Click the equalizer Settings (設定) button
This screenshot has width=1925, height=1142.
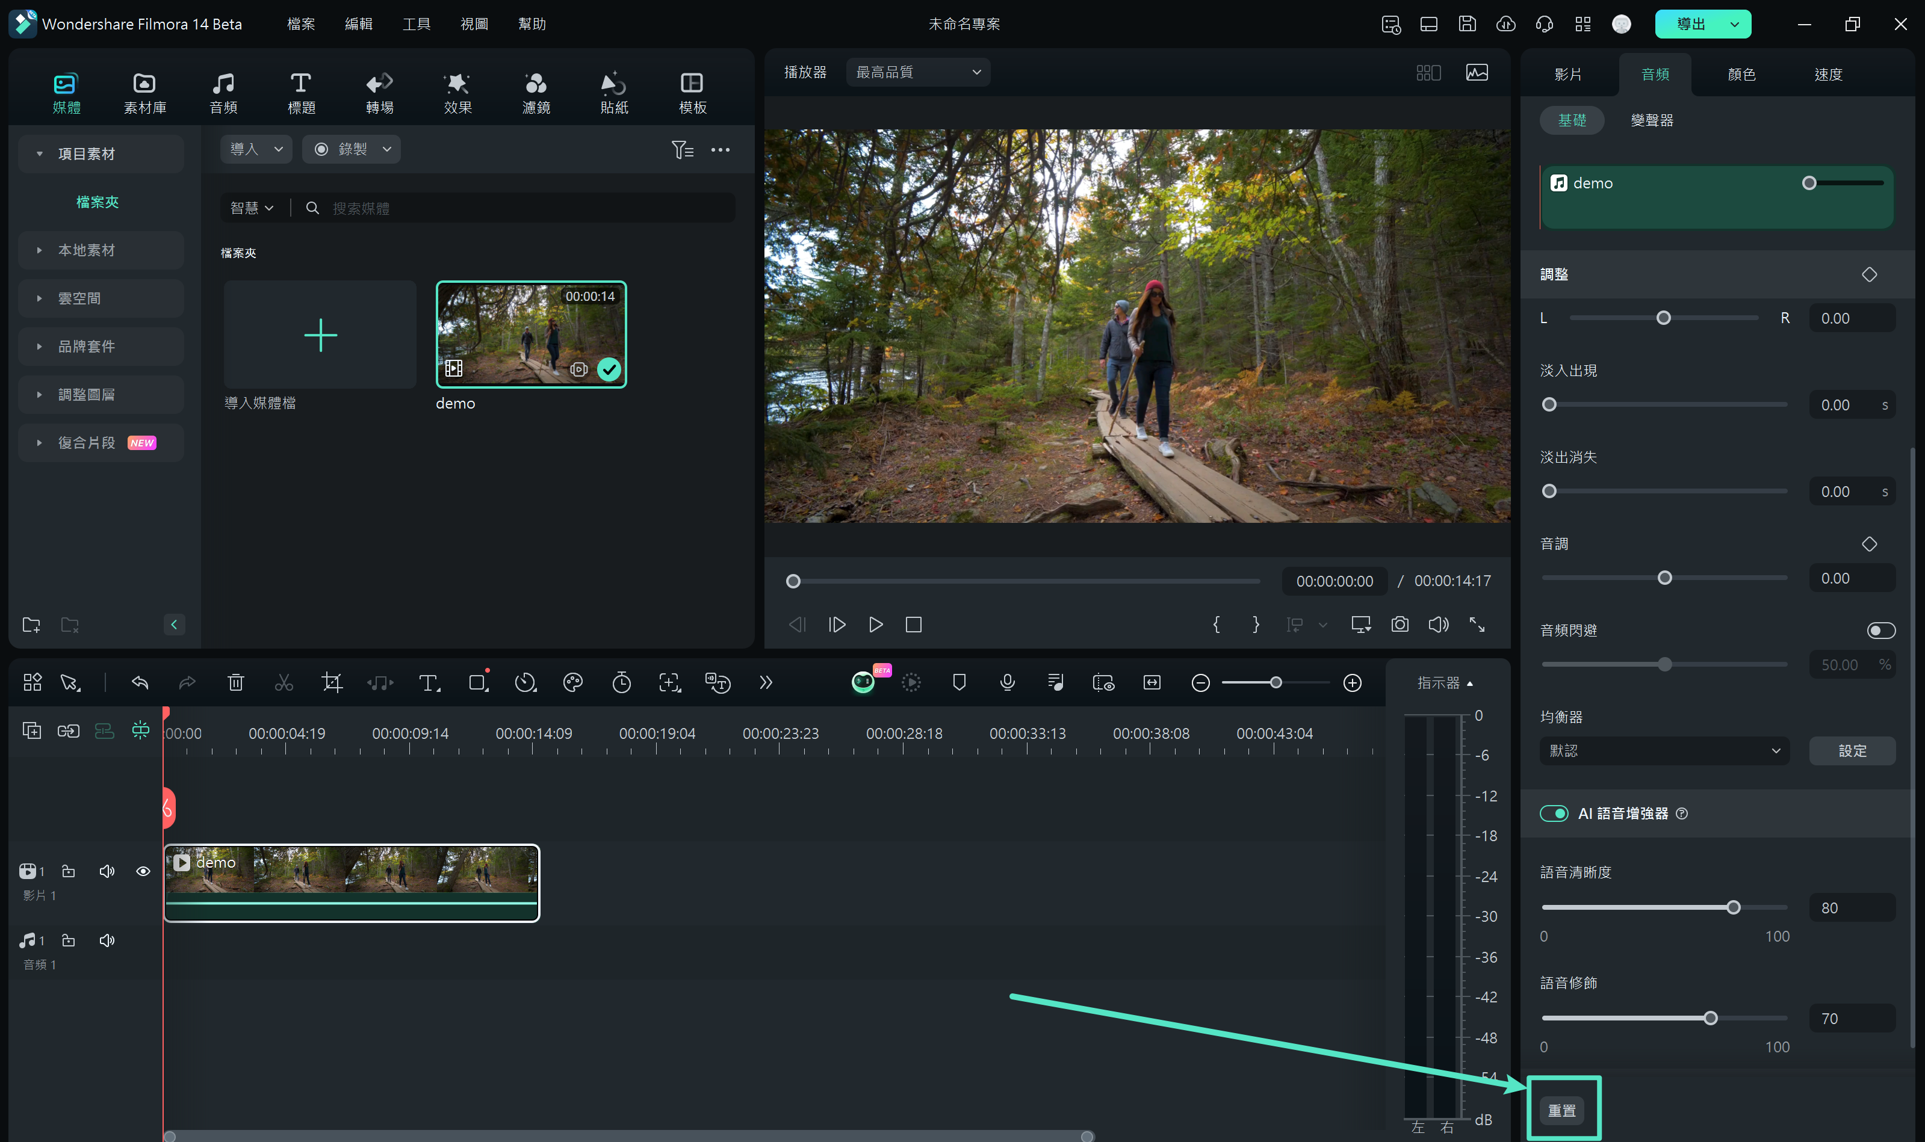click(x=1852, y=750)
